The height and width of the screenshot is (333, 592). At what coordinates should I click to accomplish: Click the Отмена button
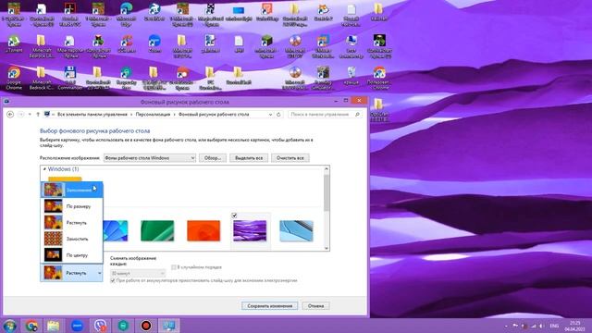click(x=315, y=305)
